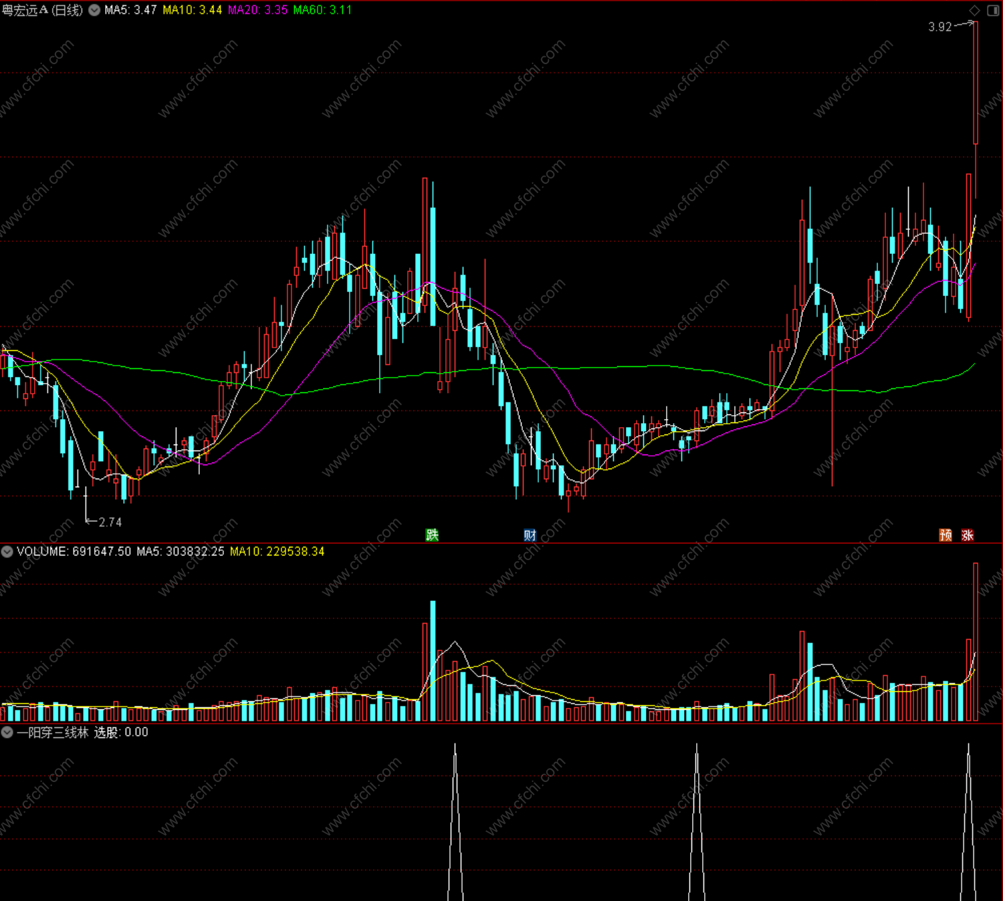
Task: Click the VOLUME: 691647.50 value
Action: 74,551
